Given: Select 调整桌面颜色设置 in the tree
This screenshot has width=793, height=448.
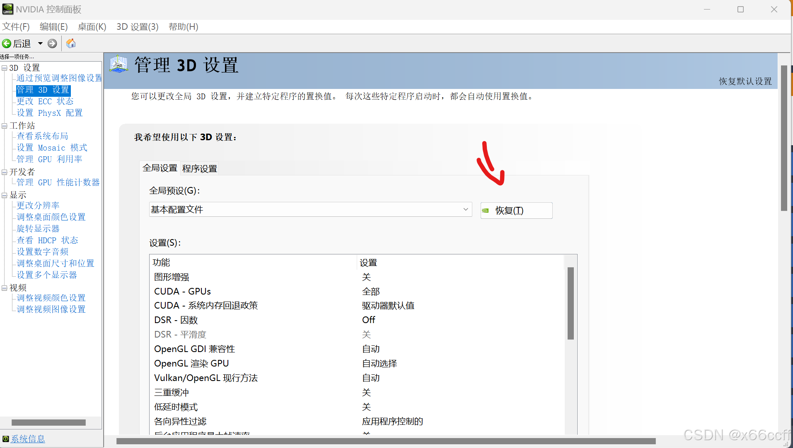Looking at the screenshot, I should coord(51,217).
